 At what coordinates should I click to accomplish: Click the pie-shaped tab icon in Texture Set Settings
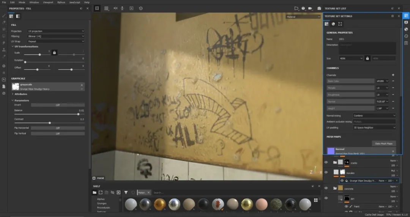[333, 24]
